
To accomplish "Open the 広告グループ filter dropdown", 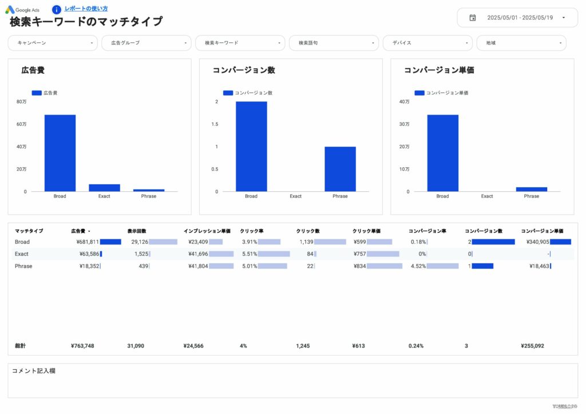I will point(146,42).
